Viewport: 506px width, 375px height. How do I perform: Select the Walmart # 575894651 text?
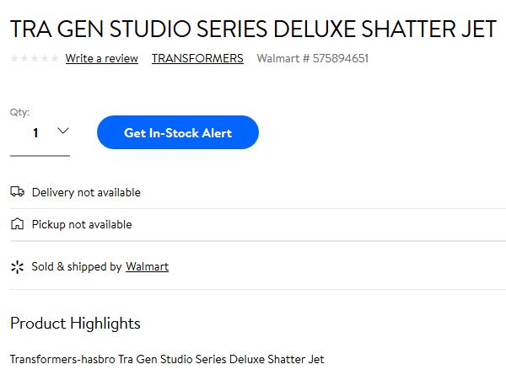click(312, 58)
